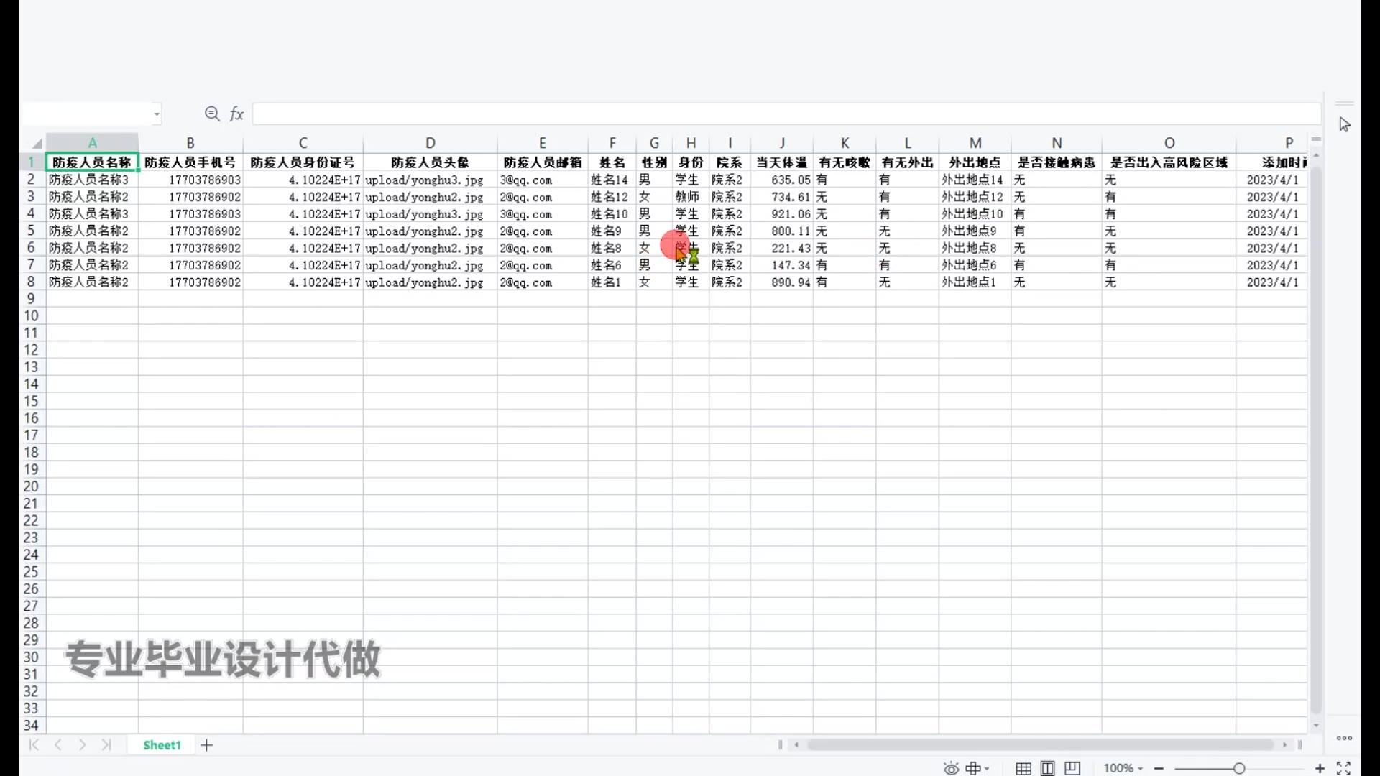The image size is (1380, 776).
Task: Switch to page break preview
Action: click(x=1072, y=768)
